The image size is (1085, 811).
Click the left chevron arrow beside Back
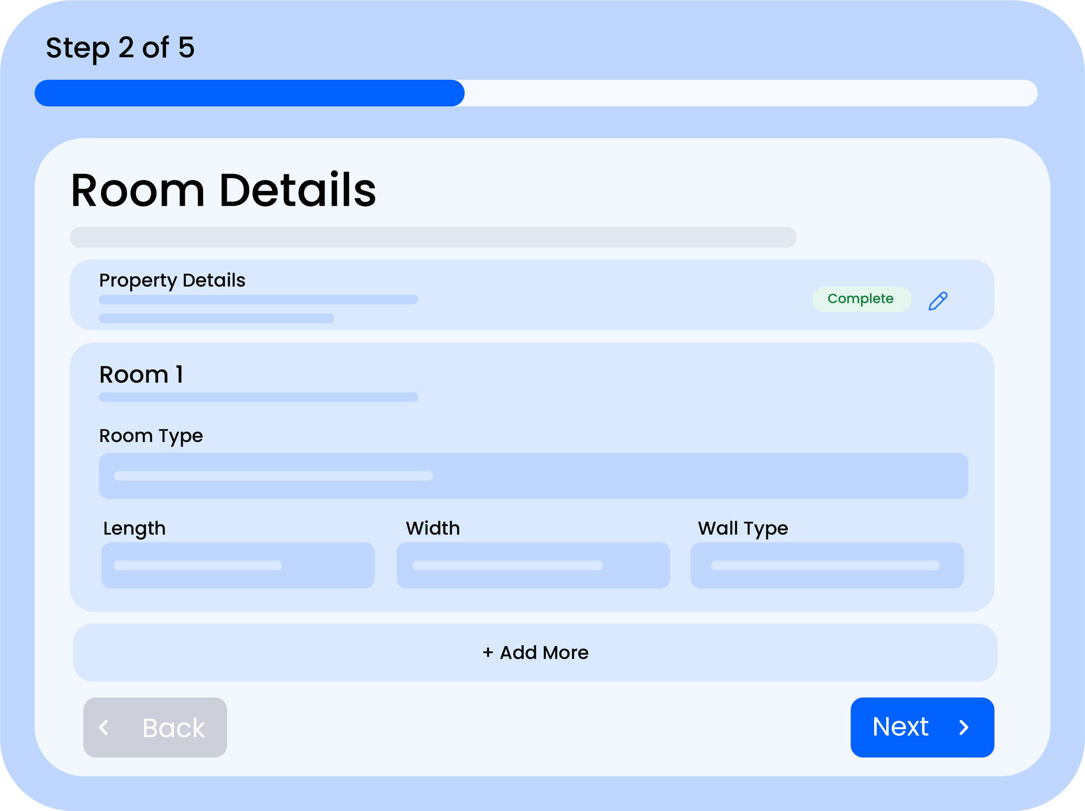click(104, 727)
